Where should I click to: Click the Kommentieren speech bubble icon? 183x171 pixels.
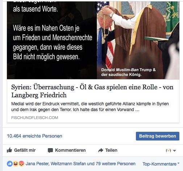click(50, 150)
